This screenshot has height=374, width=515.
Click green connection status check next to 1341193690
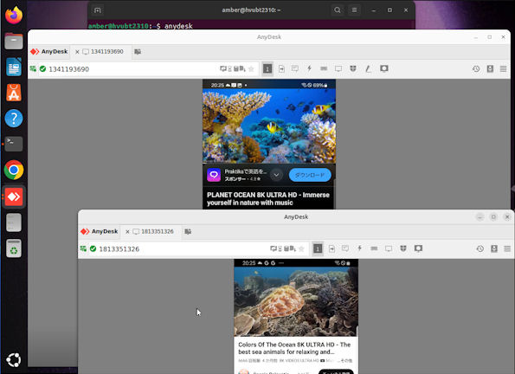(42, 68)
